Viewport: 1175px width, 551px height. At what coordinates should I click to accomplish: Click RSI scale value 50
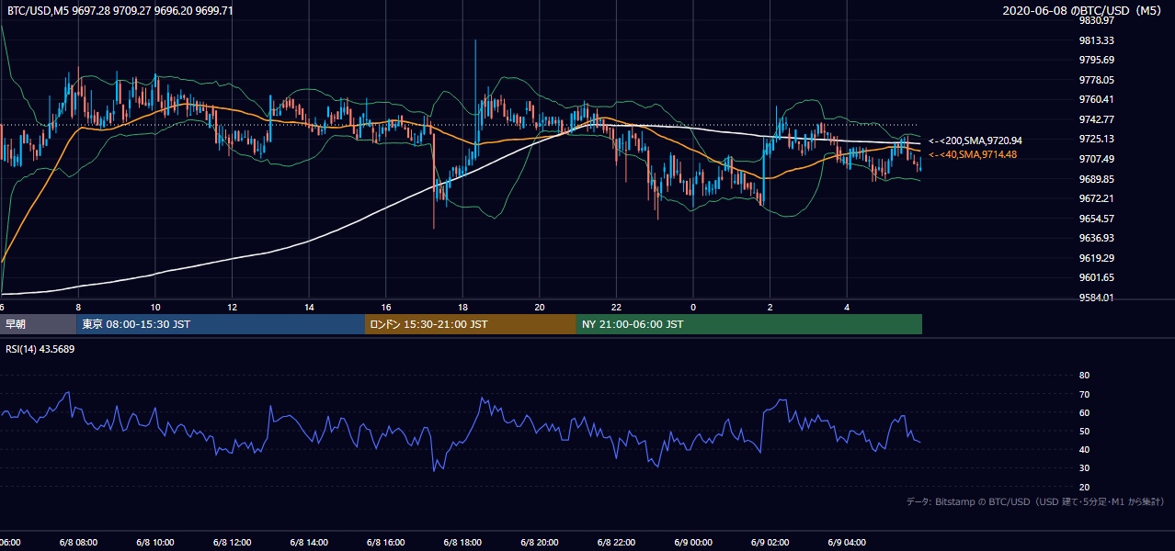click(1084, 431)
